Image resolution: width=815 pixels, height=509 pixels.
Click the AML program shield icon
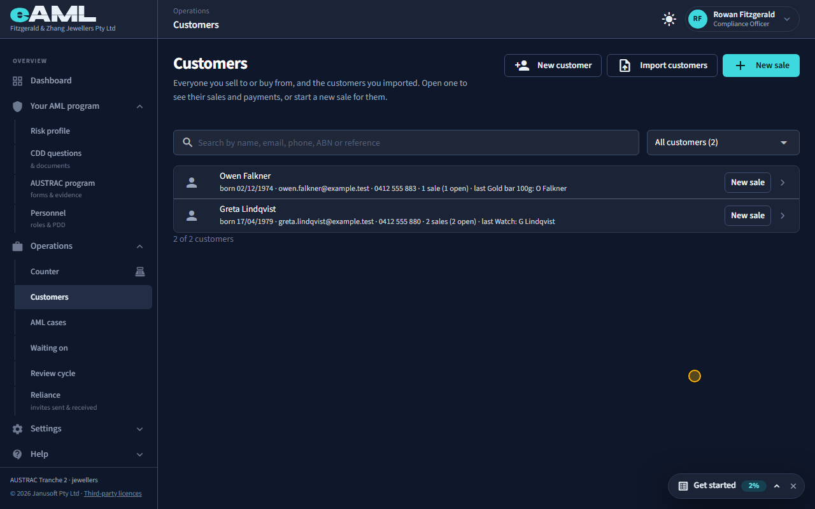18,106
